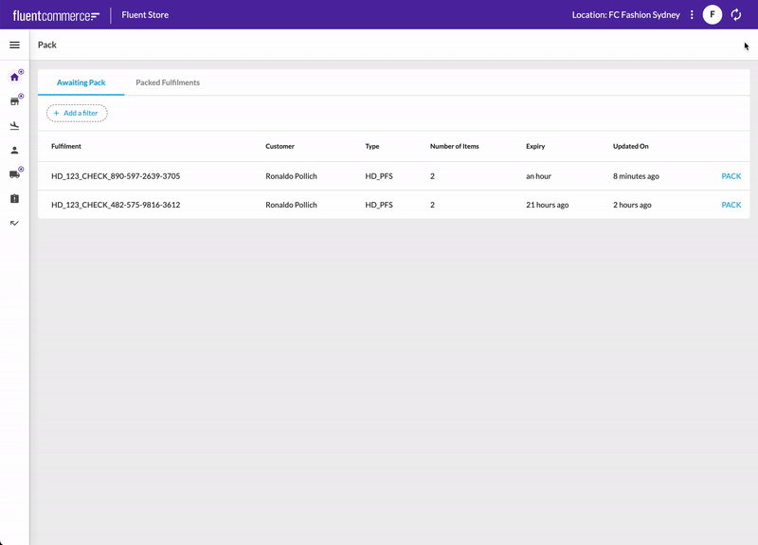Click the Fulfilment column header
This screenshot has width=758, height=545.
[66, 146]
